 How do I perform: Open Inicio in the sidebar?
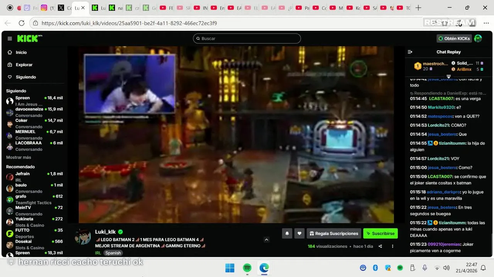tap(21, 52)
